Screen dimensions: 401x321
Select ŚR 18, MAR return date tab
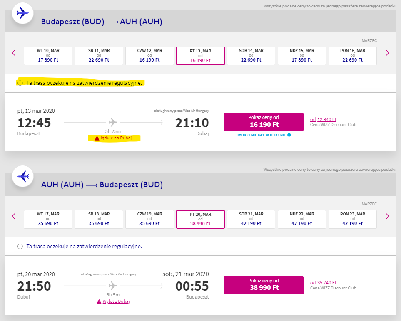99,219
